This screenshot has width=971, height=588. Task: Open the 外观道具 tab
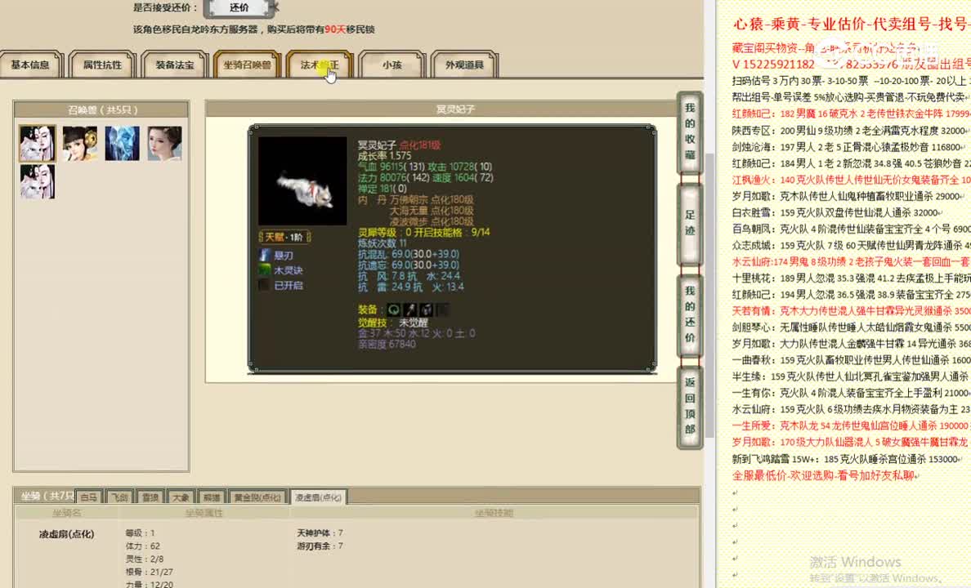[x=463, y=65]
